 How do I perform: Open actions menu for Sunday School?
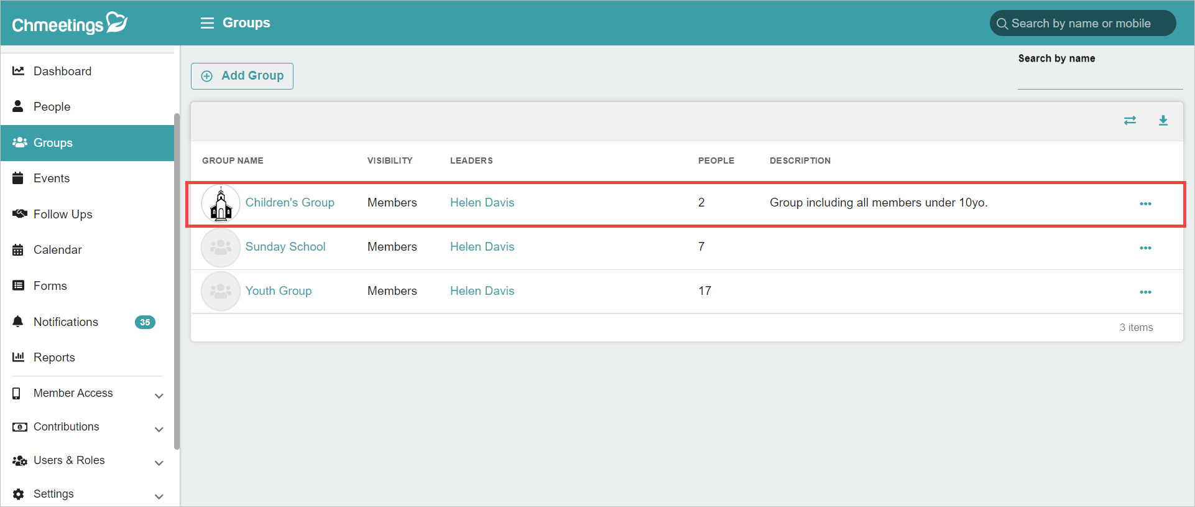[x=1146, y=248]
